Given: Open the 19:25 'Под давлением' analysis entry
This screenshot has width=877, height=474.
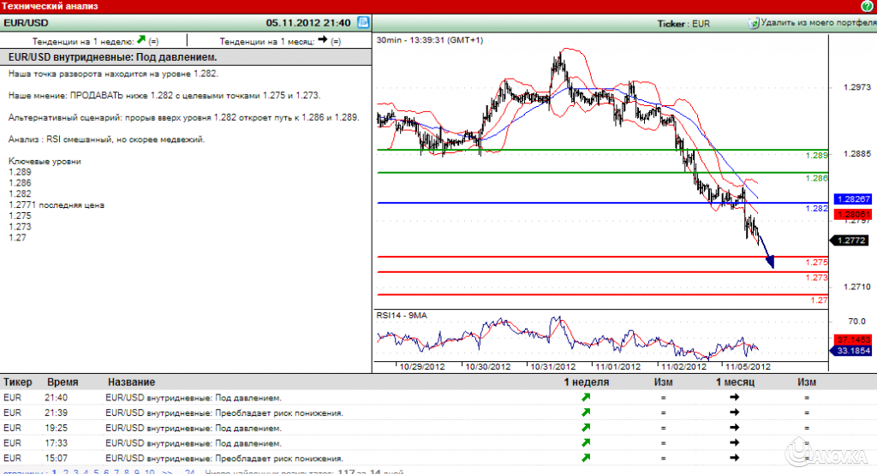Looking at the screenshot, I should pos(193,428).
